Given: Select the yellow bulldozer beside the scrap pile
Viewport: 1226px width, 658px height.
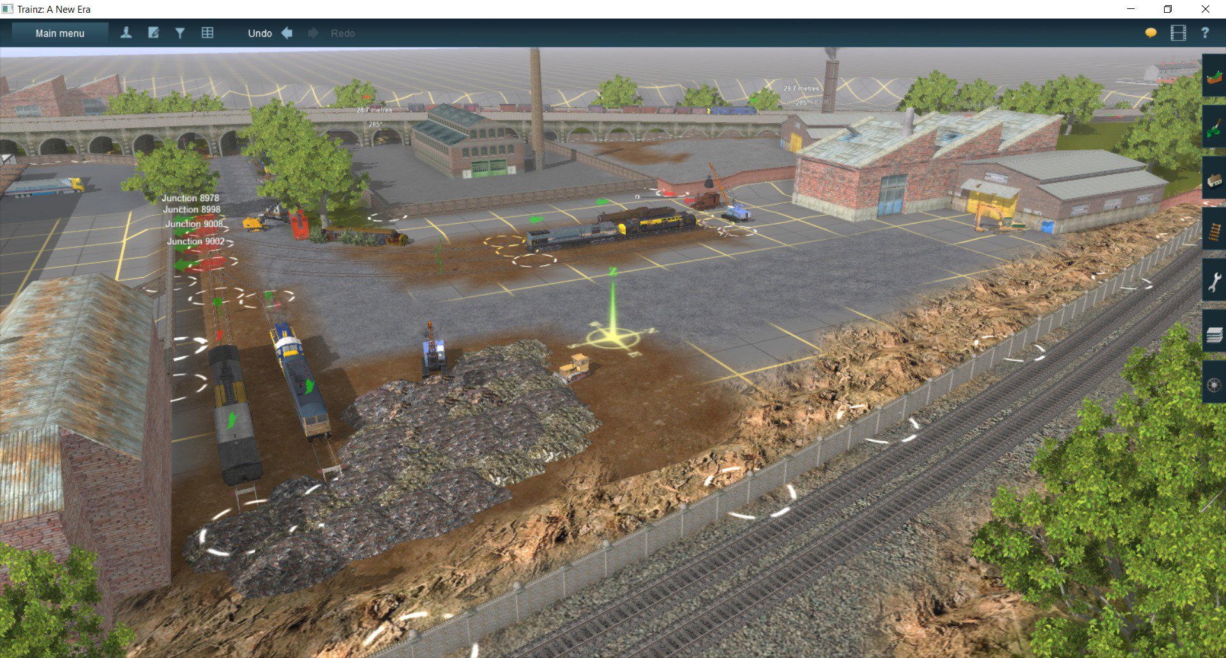Looking at the screenshot, I should [577, 367].
